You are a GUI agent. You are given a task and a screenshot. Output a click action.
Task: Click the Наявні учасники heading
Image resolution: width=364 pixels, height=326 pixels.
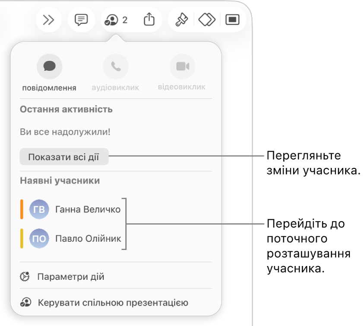pyautogui.click(x=60, y=180)
